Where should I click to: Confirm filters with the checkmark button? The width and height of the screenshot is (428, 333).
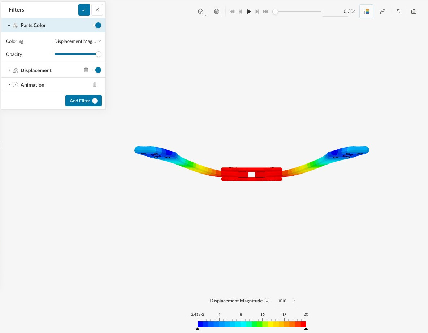(84, 10)
